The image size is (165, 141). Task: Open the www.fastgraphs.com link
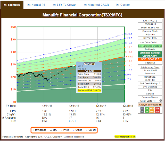pyautogui.click(x=125, y=137)
